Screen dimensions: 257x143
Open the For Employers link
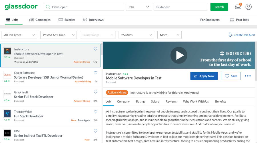(x=210, y=20)
